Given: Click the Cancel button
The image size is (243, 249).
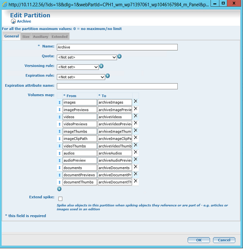Looking at the screenshot, I should (x=224, y=240).
